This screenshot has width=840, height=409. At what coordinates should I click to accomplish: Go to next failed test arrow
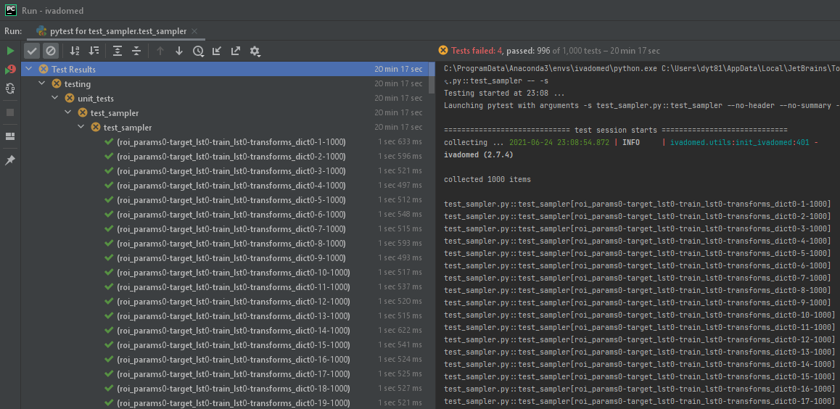tap(179, 51)
